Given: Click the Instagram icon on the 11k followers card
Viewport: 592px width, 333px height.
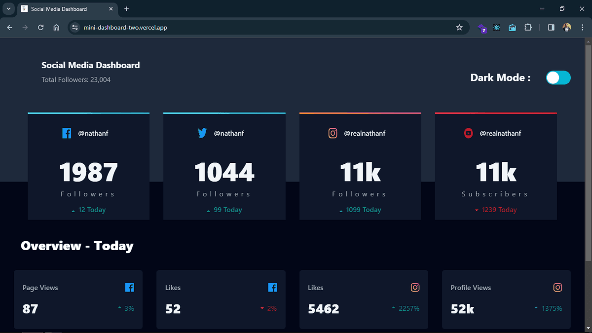Looking at the screenshot, I should click(x=333, y=133).
